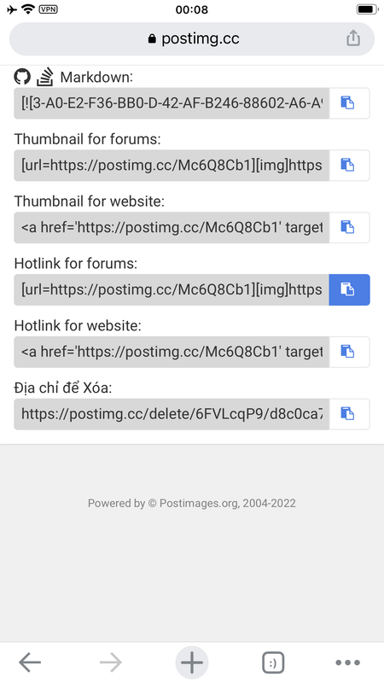Tap the share icon in address bar

(x=353, y=38)
